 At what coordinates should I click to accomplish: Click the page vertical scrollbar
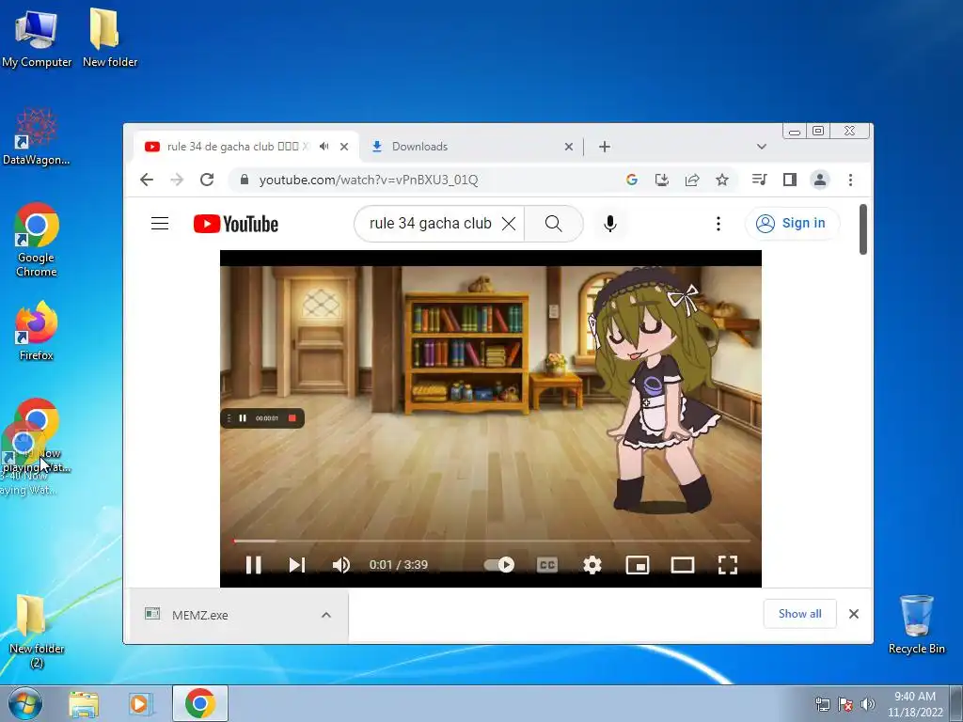(x=863, y=229)
